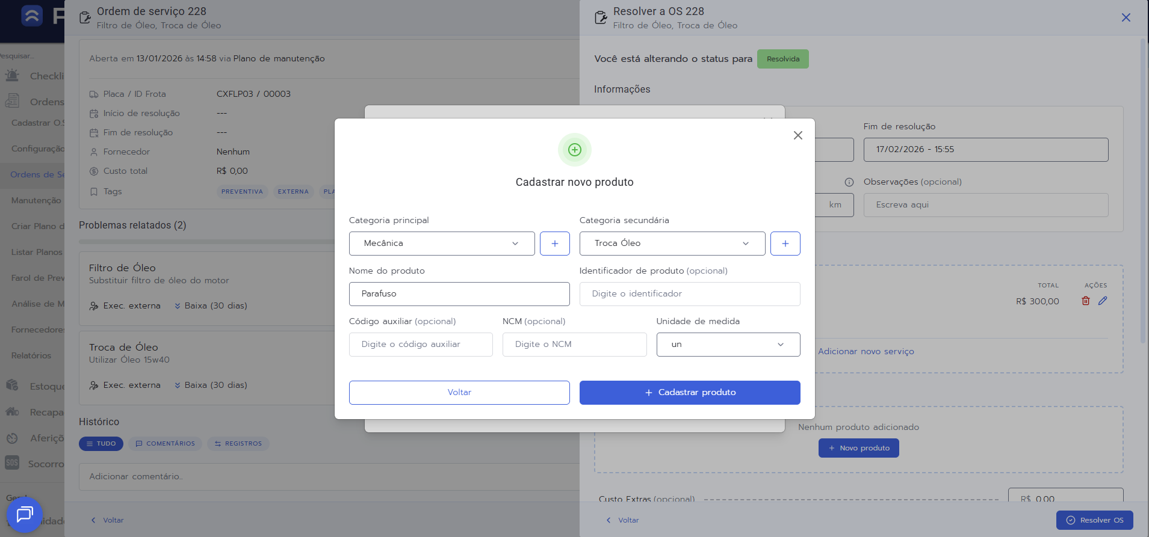The height and width of the screenshot is (537, 1149).
Task: Click the Digite o NCM input
Action: pos(574,345)
